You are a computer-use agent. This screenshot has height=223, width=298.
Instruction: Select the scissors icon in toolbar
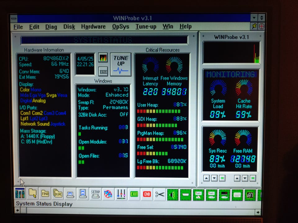(x=160, y=194)
